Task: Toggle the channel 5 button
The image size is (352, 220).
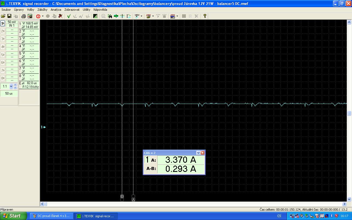Action: click(x=3, y=55)
